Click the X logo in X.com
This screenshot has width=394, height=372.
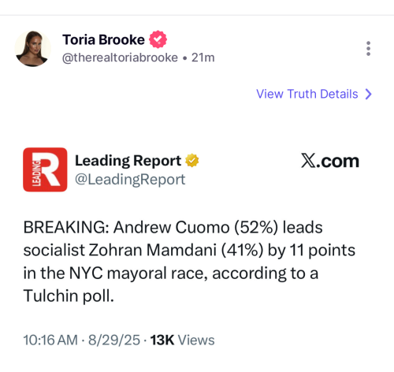point(308,161)
